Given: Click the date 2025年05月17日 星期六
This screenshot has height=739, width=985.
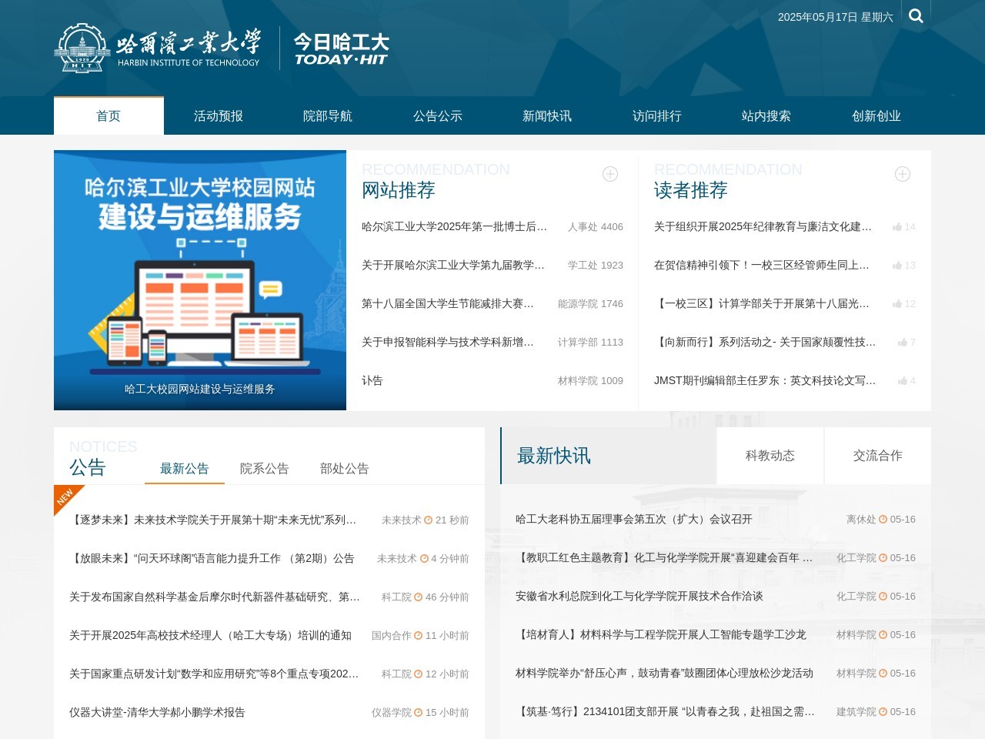Looking at the screenshot, I should (836, 17).
